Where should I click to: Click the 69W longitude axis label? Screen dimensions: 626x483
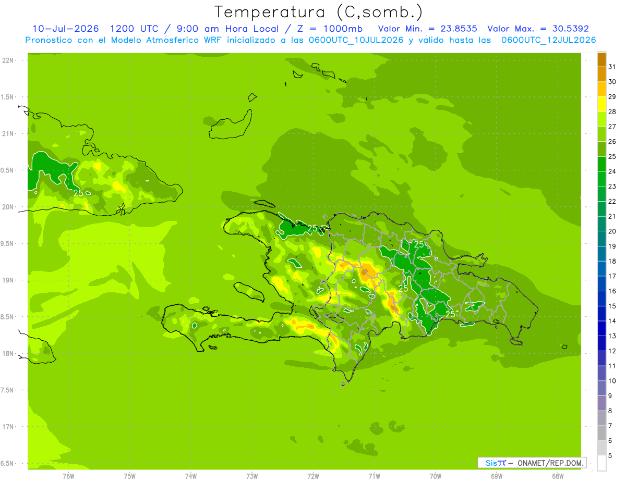497,476
